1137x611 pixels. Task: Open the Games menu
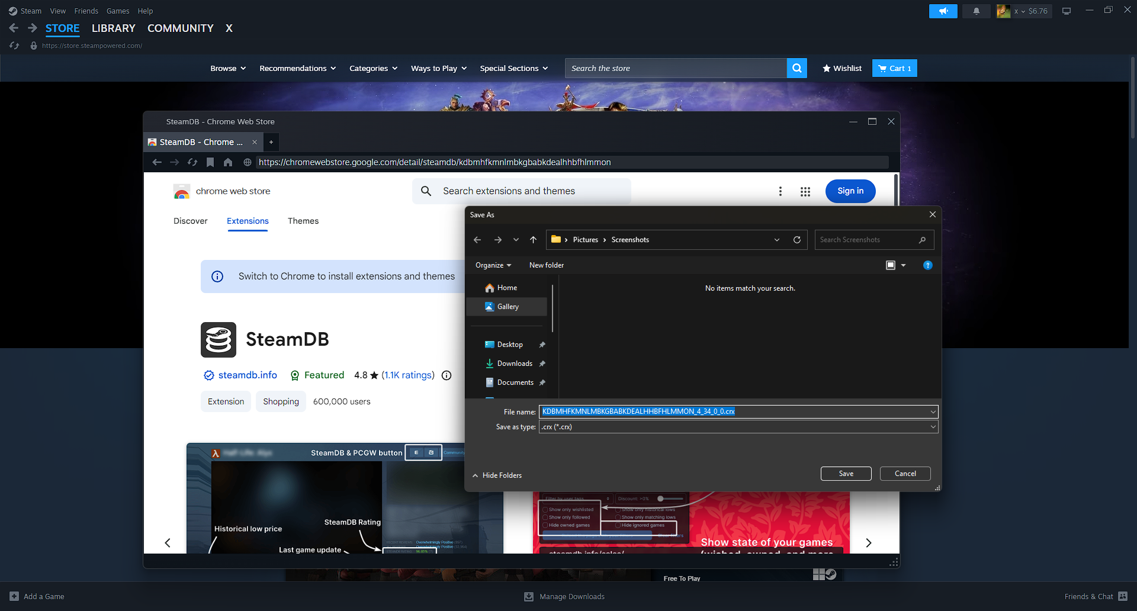pos(118,11)
